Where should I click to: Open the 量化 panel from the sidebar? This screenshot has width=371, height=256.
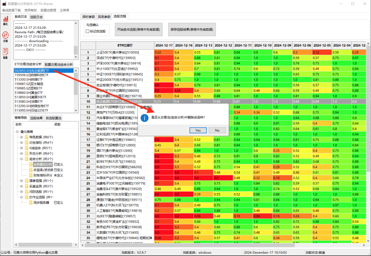pyautogui.click(x=5, y=20)
